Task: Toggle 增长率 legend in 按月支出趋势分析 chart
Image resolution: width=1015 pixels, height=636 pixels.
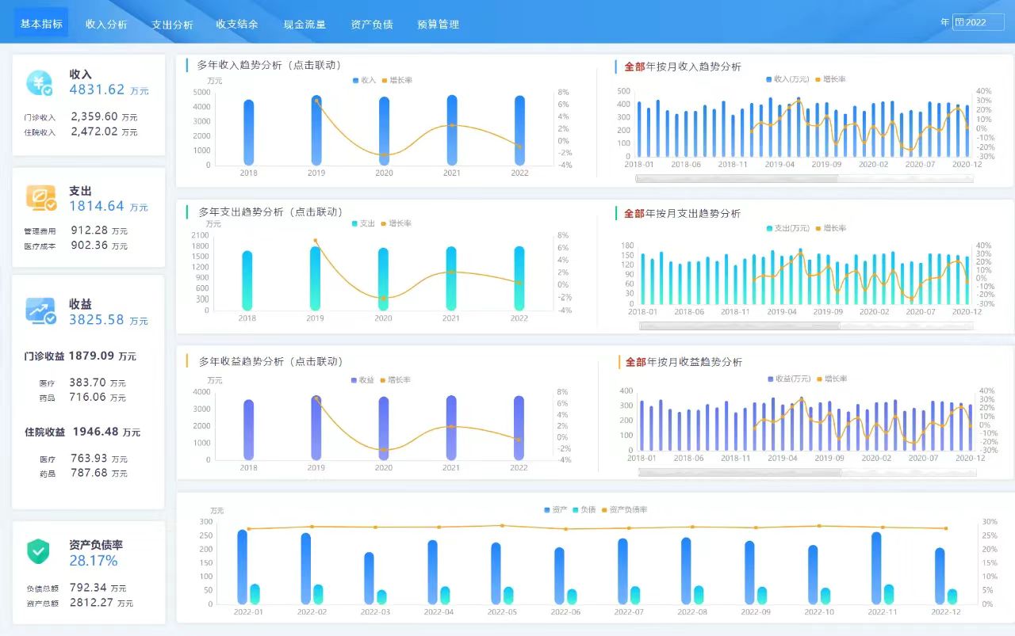Action: pos(830,228)
